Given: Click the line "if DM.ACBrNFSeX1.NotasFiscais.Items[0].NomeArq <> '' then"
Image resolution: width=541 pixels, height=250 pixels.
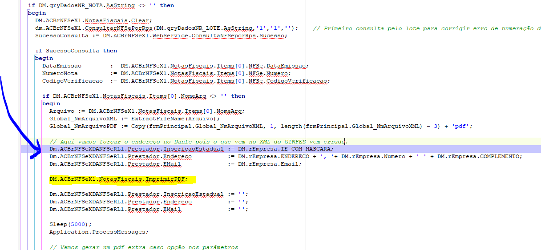Looking at the screenshot, I should tap(144, 96).
